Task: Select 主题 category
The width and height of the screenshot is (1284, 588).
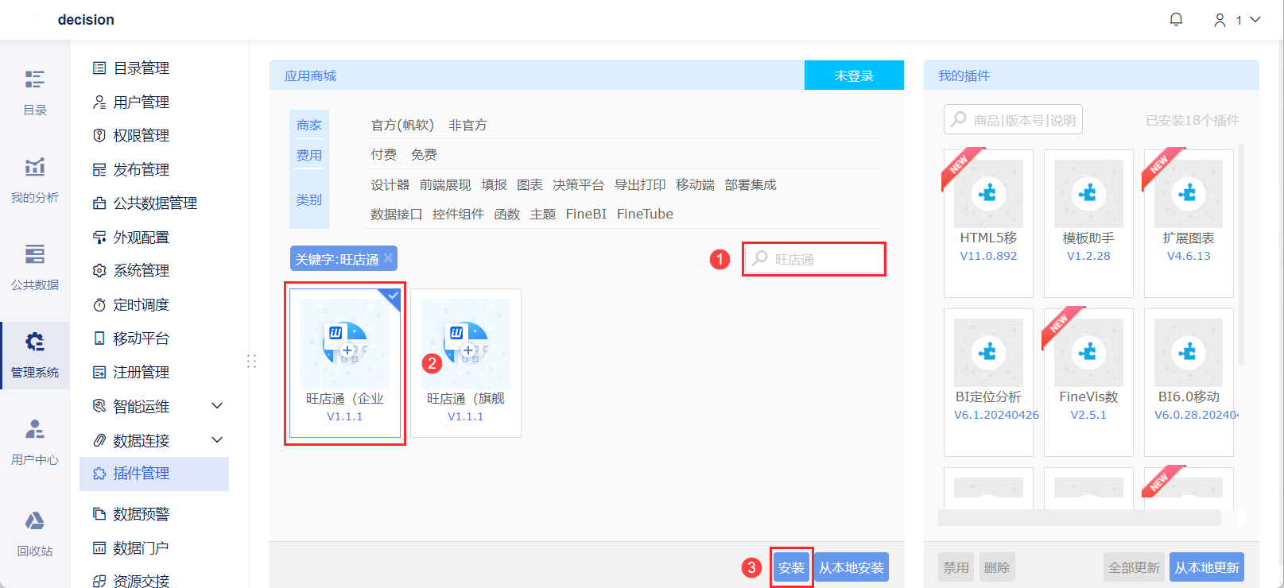Action: click(543, 214)
